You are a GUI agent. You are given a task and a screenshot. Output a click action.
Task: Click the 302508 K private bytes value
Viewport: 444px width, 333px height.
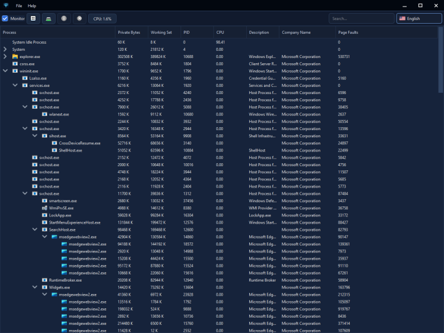(125, 57)
